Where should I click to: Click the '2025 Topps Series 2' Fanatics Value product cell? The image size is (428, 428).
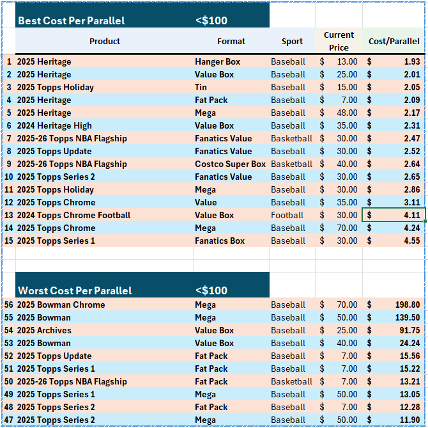[x=104, y=177]
